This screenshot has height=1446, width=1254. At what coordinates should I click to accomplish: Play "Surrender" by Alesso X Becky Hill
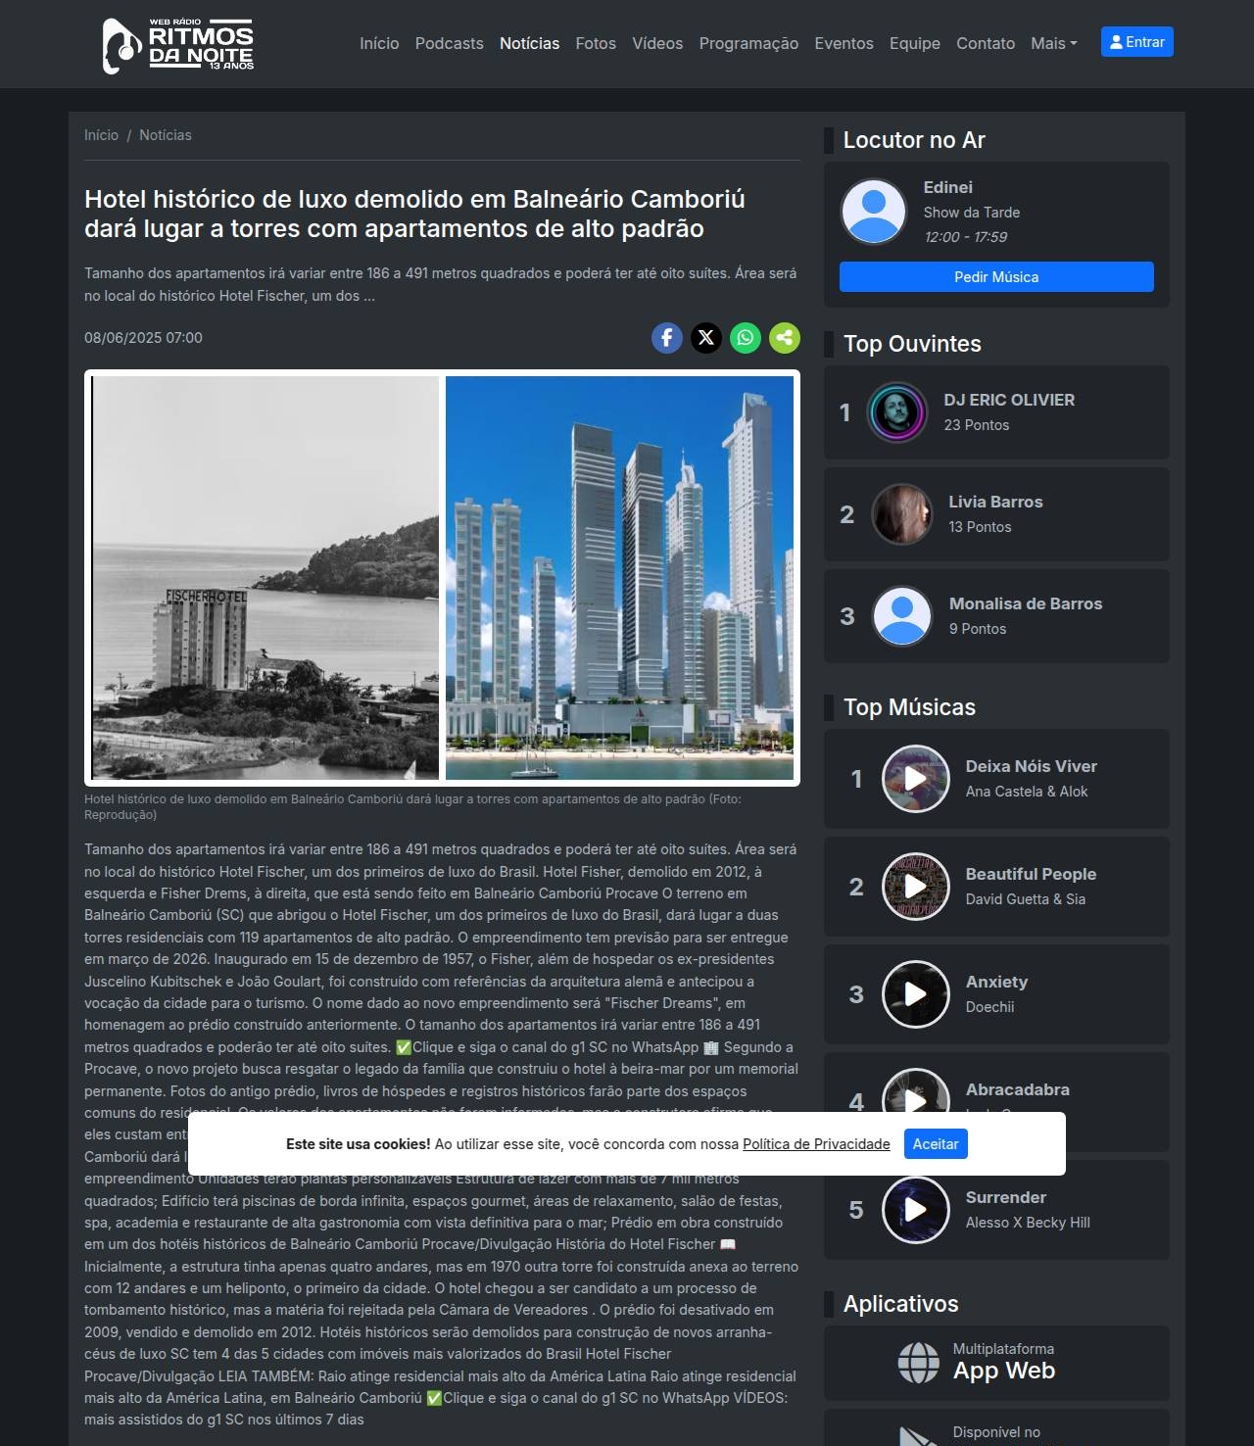[x=915, y=1210]
